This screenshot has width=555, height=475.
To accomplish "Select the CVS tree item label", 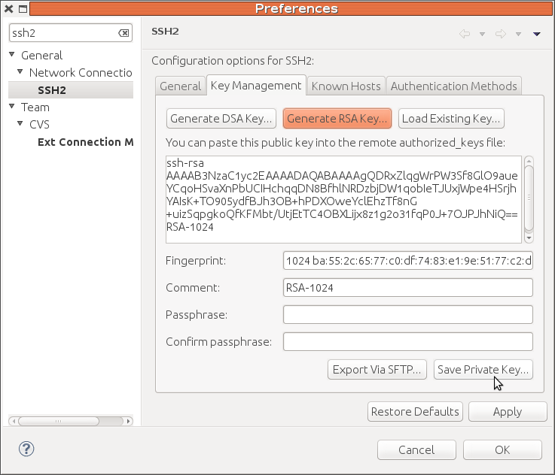I will (39, 125).
